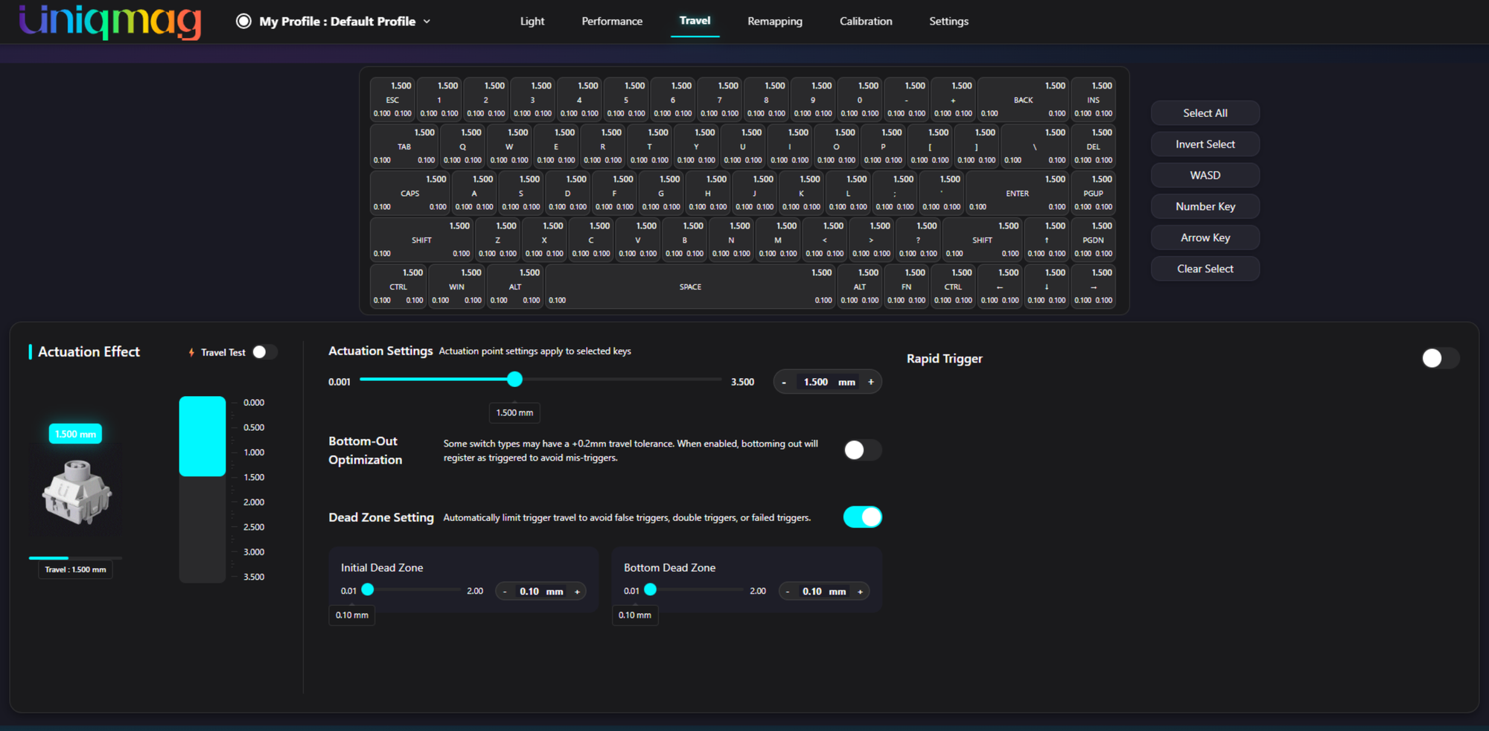The height and width of the screenshot is (731, 1489).
Task: Open the Performance tab
Action: [x=612, y=21]
